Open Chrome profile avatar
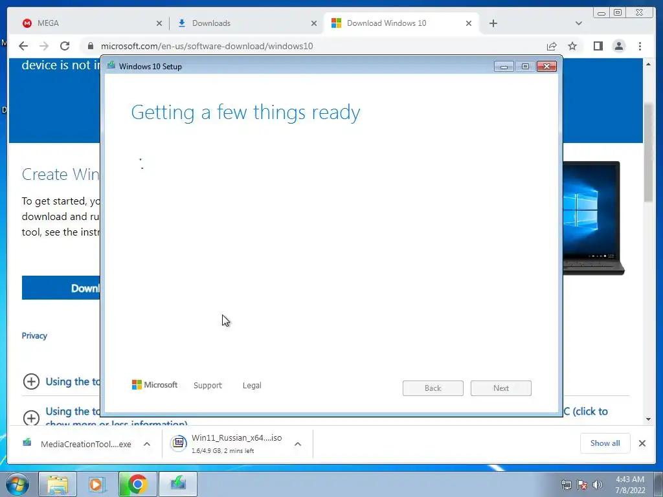 pos(619,46)
